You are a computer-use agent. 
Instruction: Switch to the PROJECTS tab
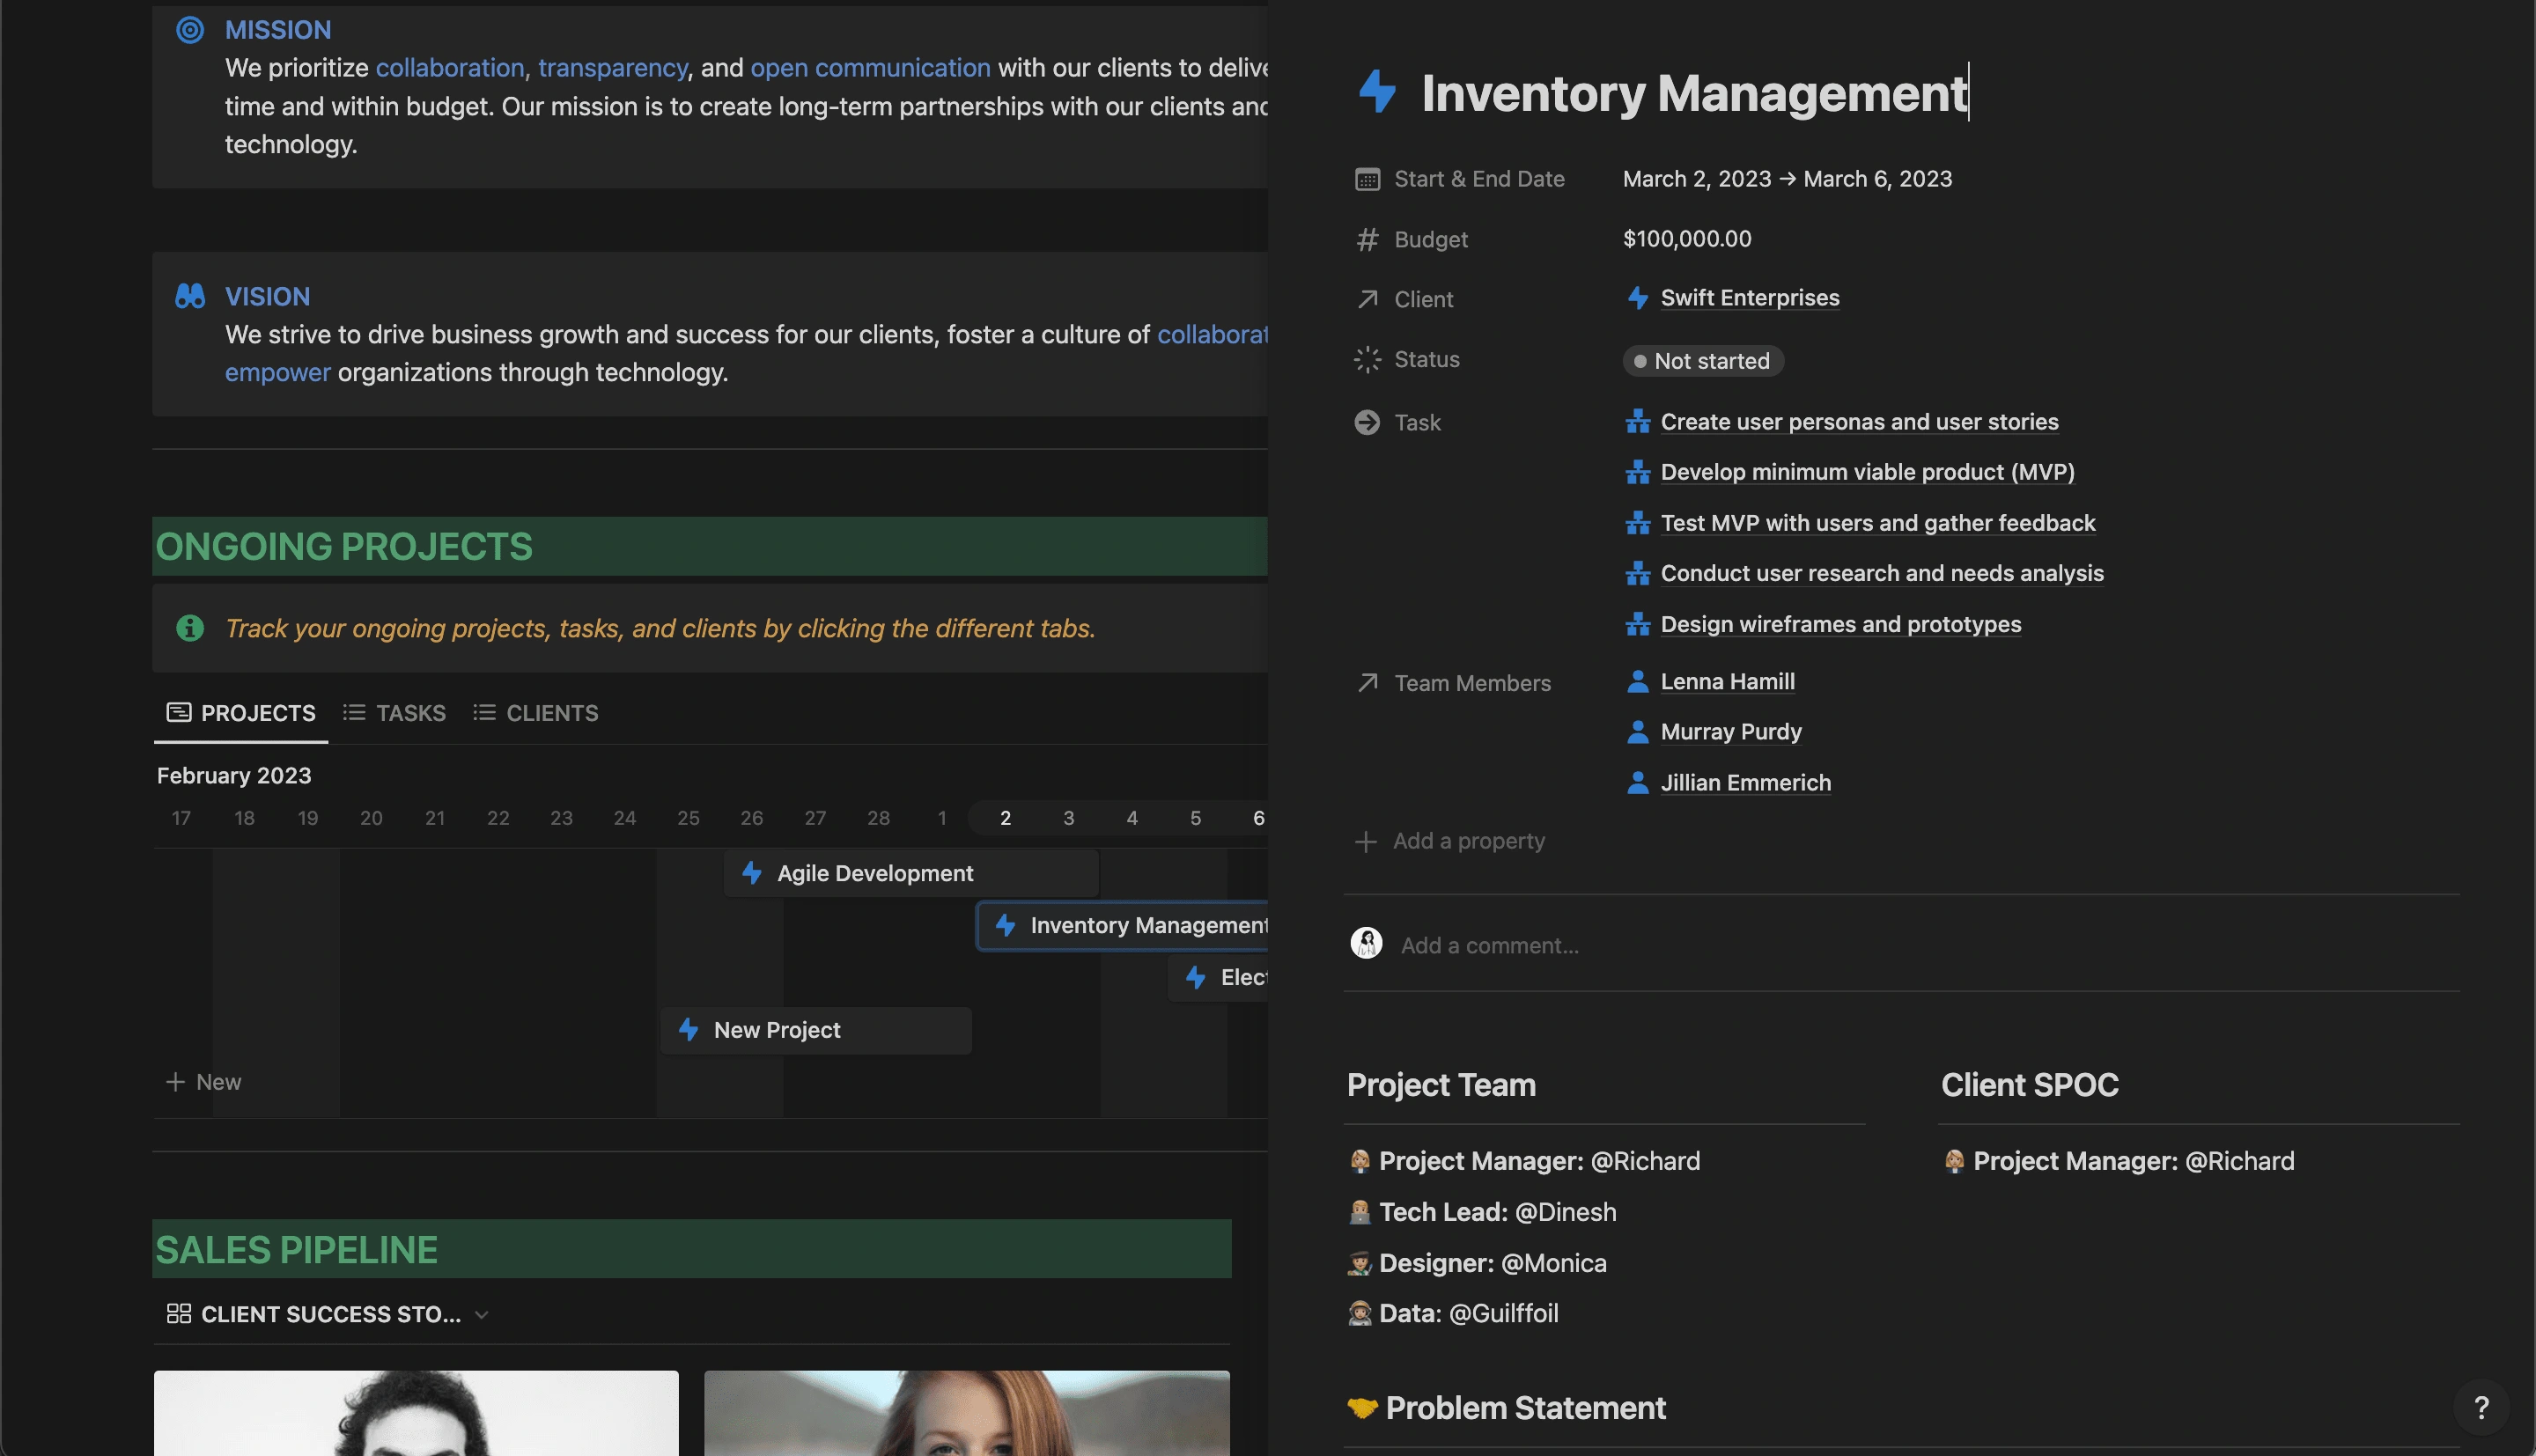[241, 713]
